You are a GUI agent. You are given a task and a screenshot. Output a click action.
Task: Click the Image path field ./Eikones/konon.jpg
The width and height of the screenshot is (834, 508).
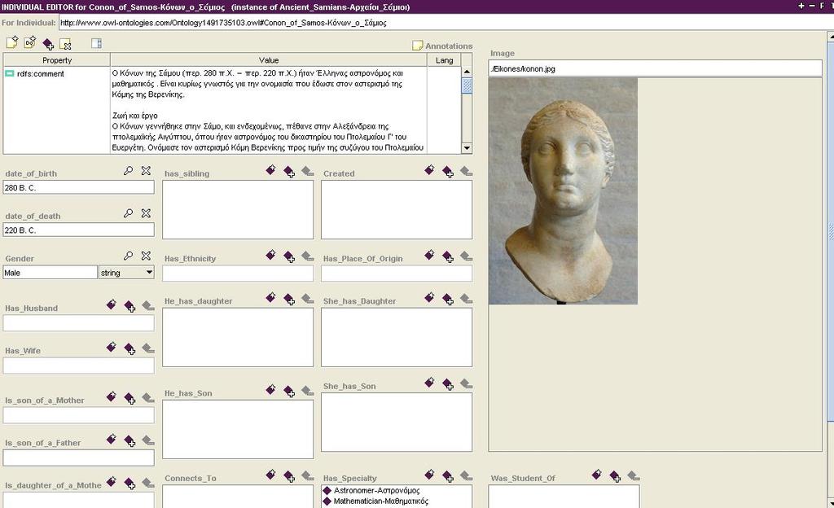pos(656,68)
